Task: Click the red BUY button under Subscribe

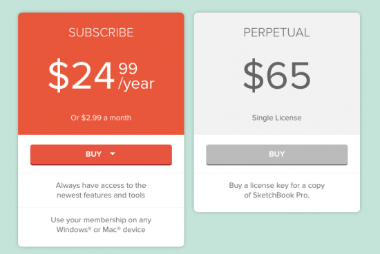Action: (x=101, y=155)
